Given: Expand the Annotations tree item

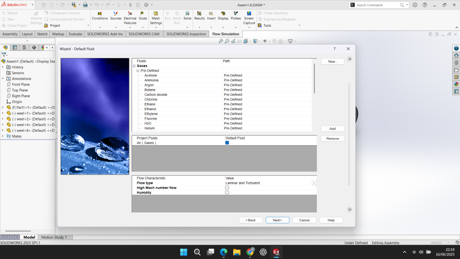Looking at the screenshot, I should click(3, 79).
